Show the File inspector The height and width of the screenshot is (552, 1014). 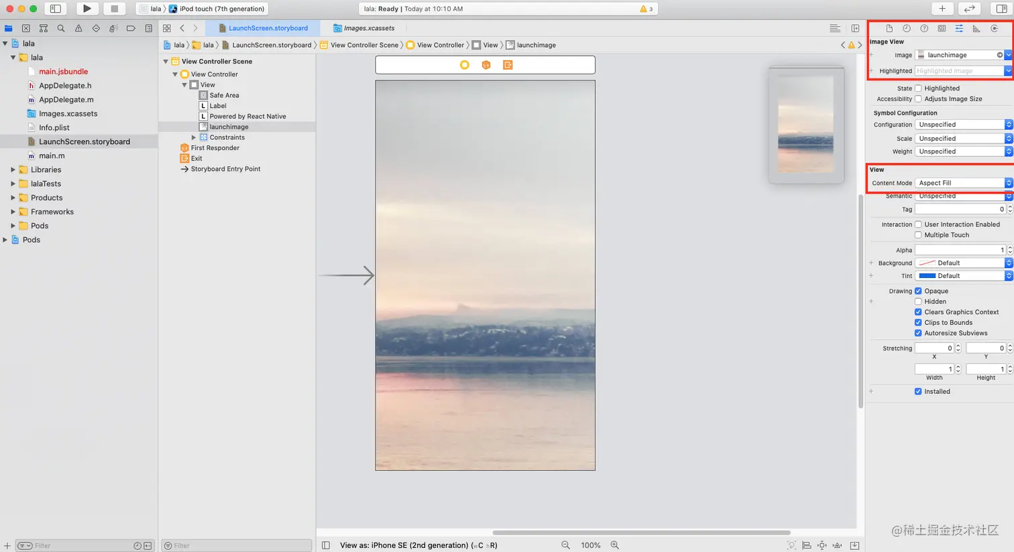(889, 28)
